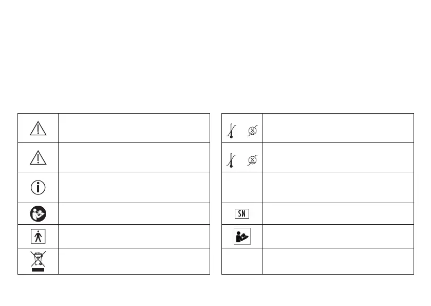Screen dimensions: 431x306
Task: Select the upper humidity percent symbol
Action: (x=252, y=131)
